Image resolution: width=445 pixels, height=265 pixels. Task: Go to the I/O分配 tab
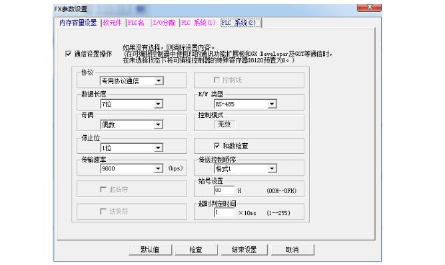coord(164,23)
